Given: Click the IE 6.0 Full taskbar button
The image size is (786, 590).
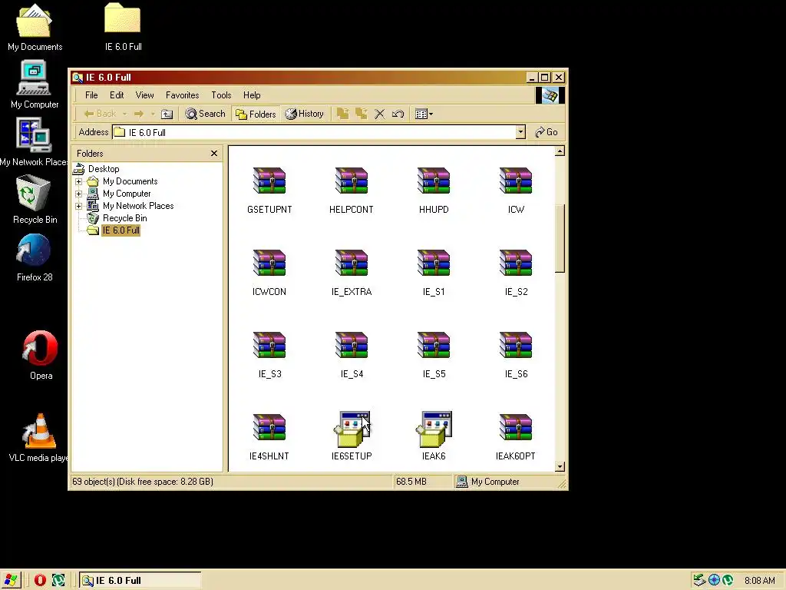Looking at the screenshot, I should click(140, 581).
